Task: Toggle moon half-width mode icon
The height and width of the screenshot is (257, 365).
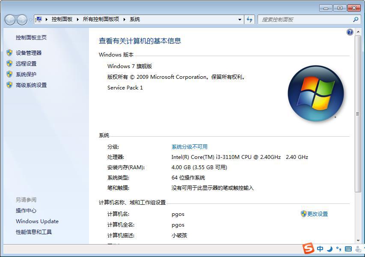Action: 329,249
